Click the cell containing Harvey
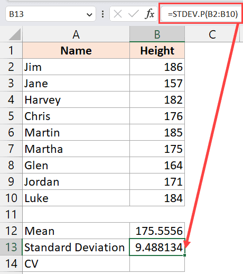The image size is (243, 274). [x=76, y=99]
